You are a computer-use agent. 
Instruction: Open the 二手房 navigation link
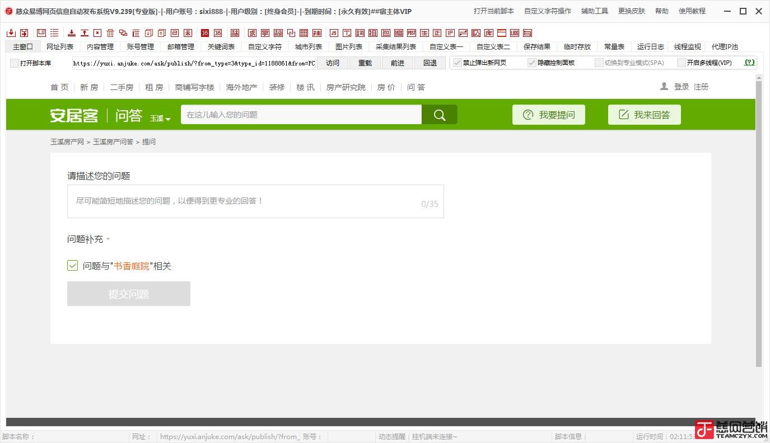tap(122, 87)
